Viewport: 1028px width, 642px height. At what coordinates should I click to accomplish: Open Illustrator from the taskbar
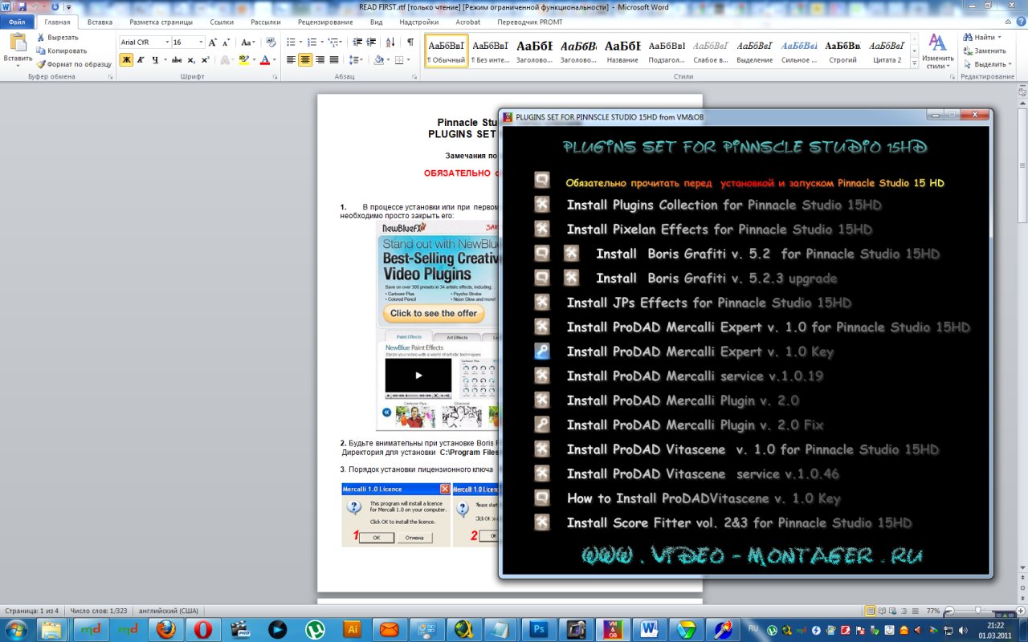coord(351,628)
